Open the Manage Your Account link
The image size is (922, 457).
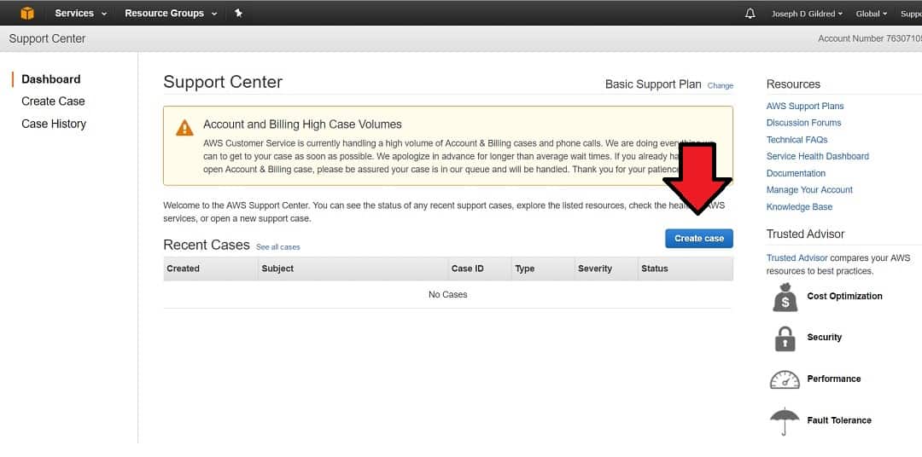pyautogui.click(x=809, y=190)
